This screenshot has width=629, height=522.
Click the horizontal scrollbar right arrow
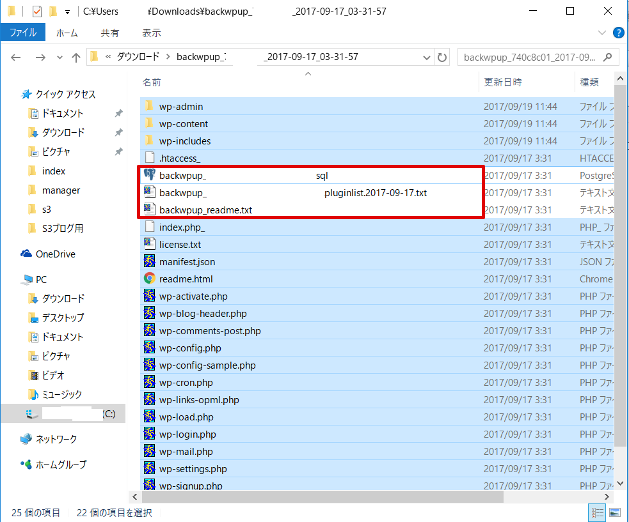pos(607,496)
